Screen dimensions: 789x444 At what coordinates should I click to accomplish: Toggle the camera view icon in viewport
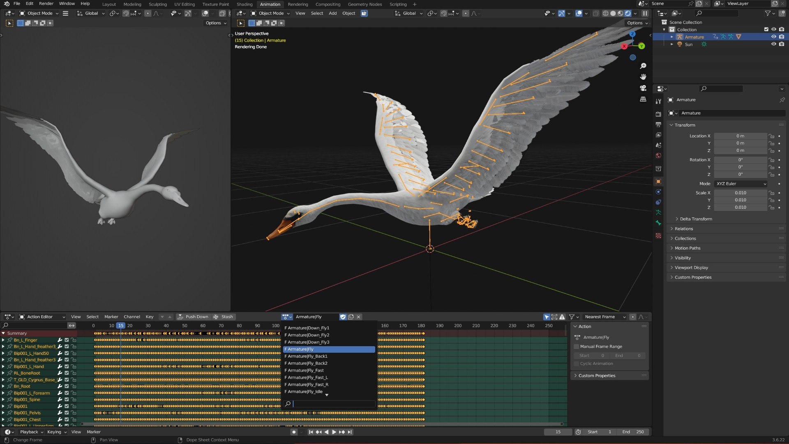[x=643, y=88]
